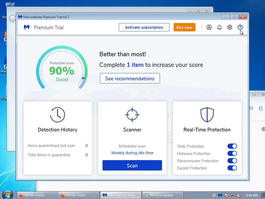
Task: Click back button of the background window
Action: pyautogui.click(x=12, y=18)
